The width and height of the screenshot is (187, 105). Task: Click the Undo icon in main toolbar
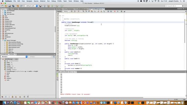[x=18, y=6]
